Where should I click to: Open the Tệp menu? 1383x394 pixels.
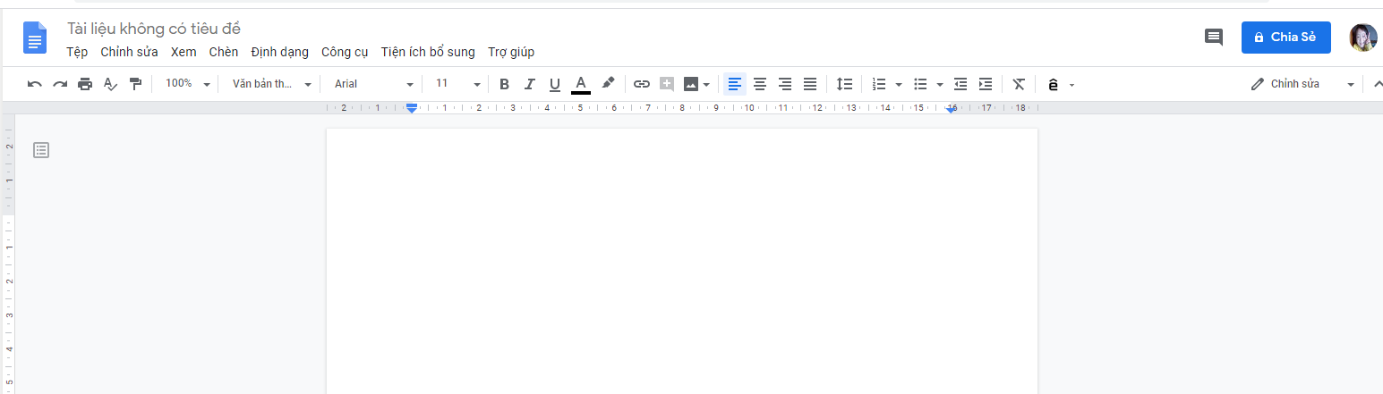pos(77,52)
